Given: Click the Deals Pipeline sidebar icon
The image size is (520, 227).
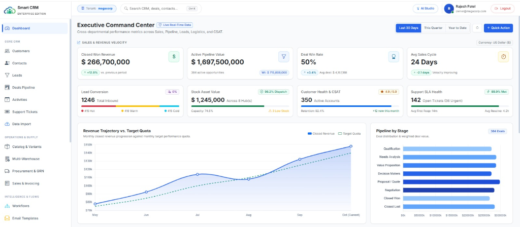Looking at the screenshot, I should 7,87.
